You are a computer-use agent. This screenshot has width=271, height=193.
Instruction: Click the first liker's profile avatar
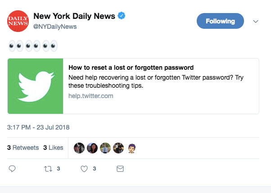(79, 148)
